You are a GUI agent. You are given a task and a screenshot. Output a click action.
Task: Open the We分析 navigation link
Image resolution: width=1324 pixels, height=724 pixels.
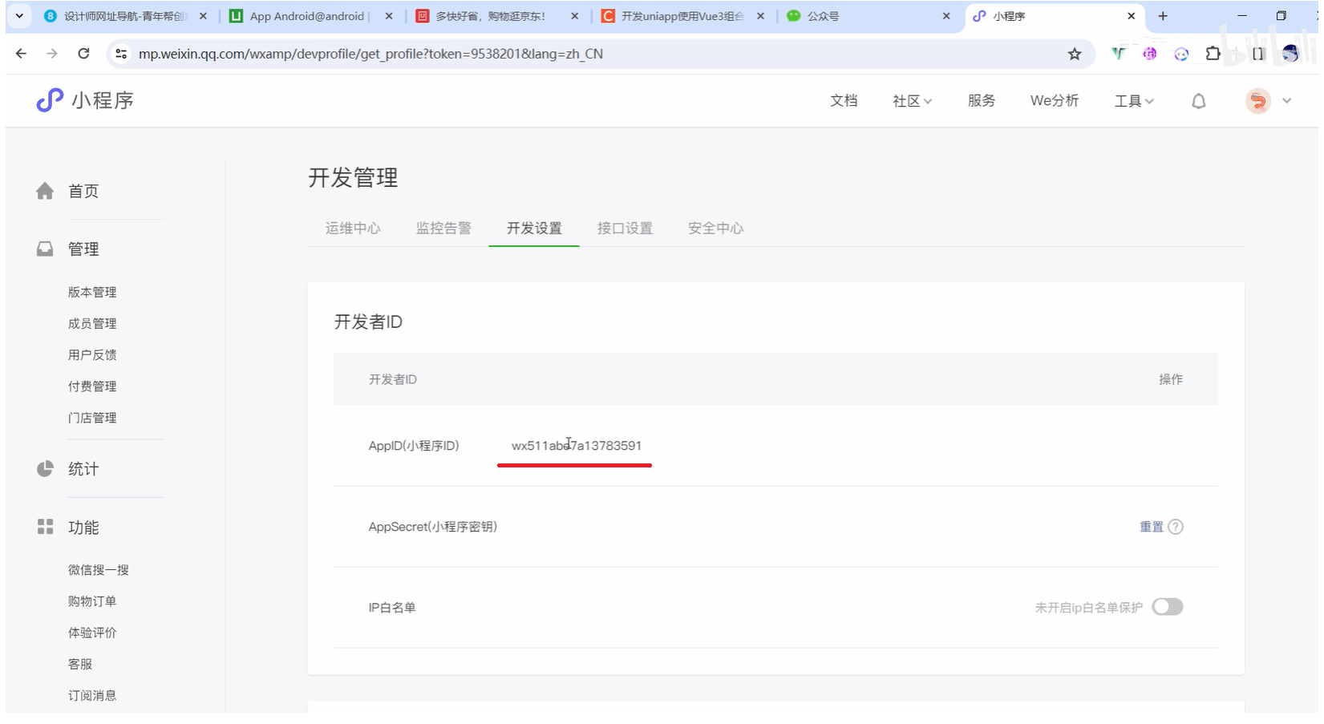(x=1055, y=100)
